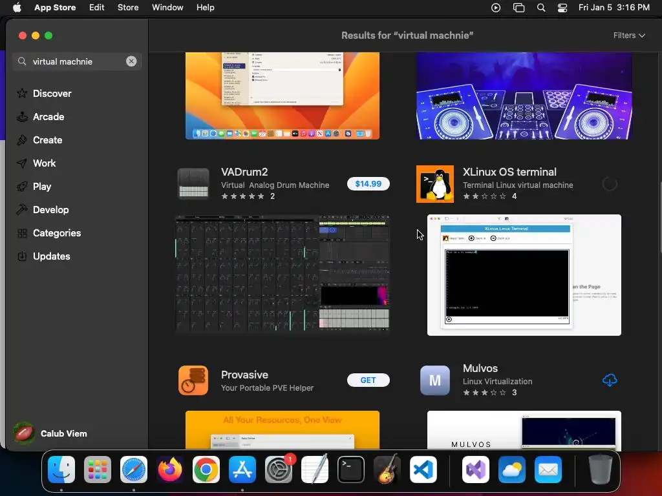Screen dimensions: 662x496
Task: Open the Edit menu
Action: click(x=96, y=7)
